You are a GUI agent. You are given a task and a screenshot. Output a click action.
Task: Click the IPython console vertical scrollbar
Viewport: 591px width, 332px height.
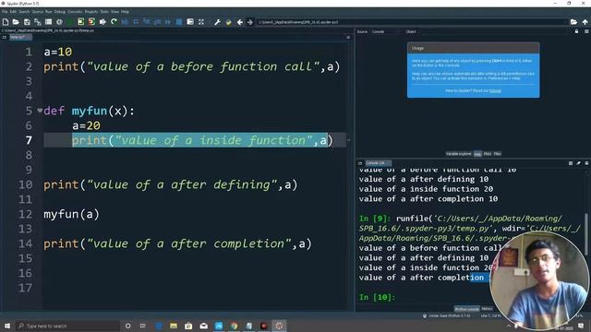click(585, 233)
